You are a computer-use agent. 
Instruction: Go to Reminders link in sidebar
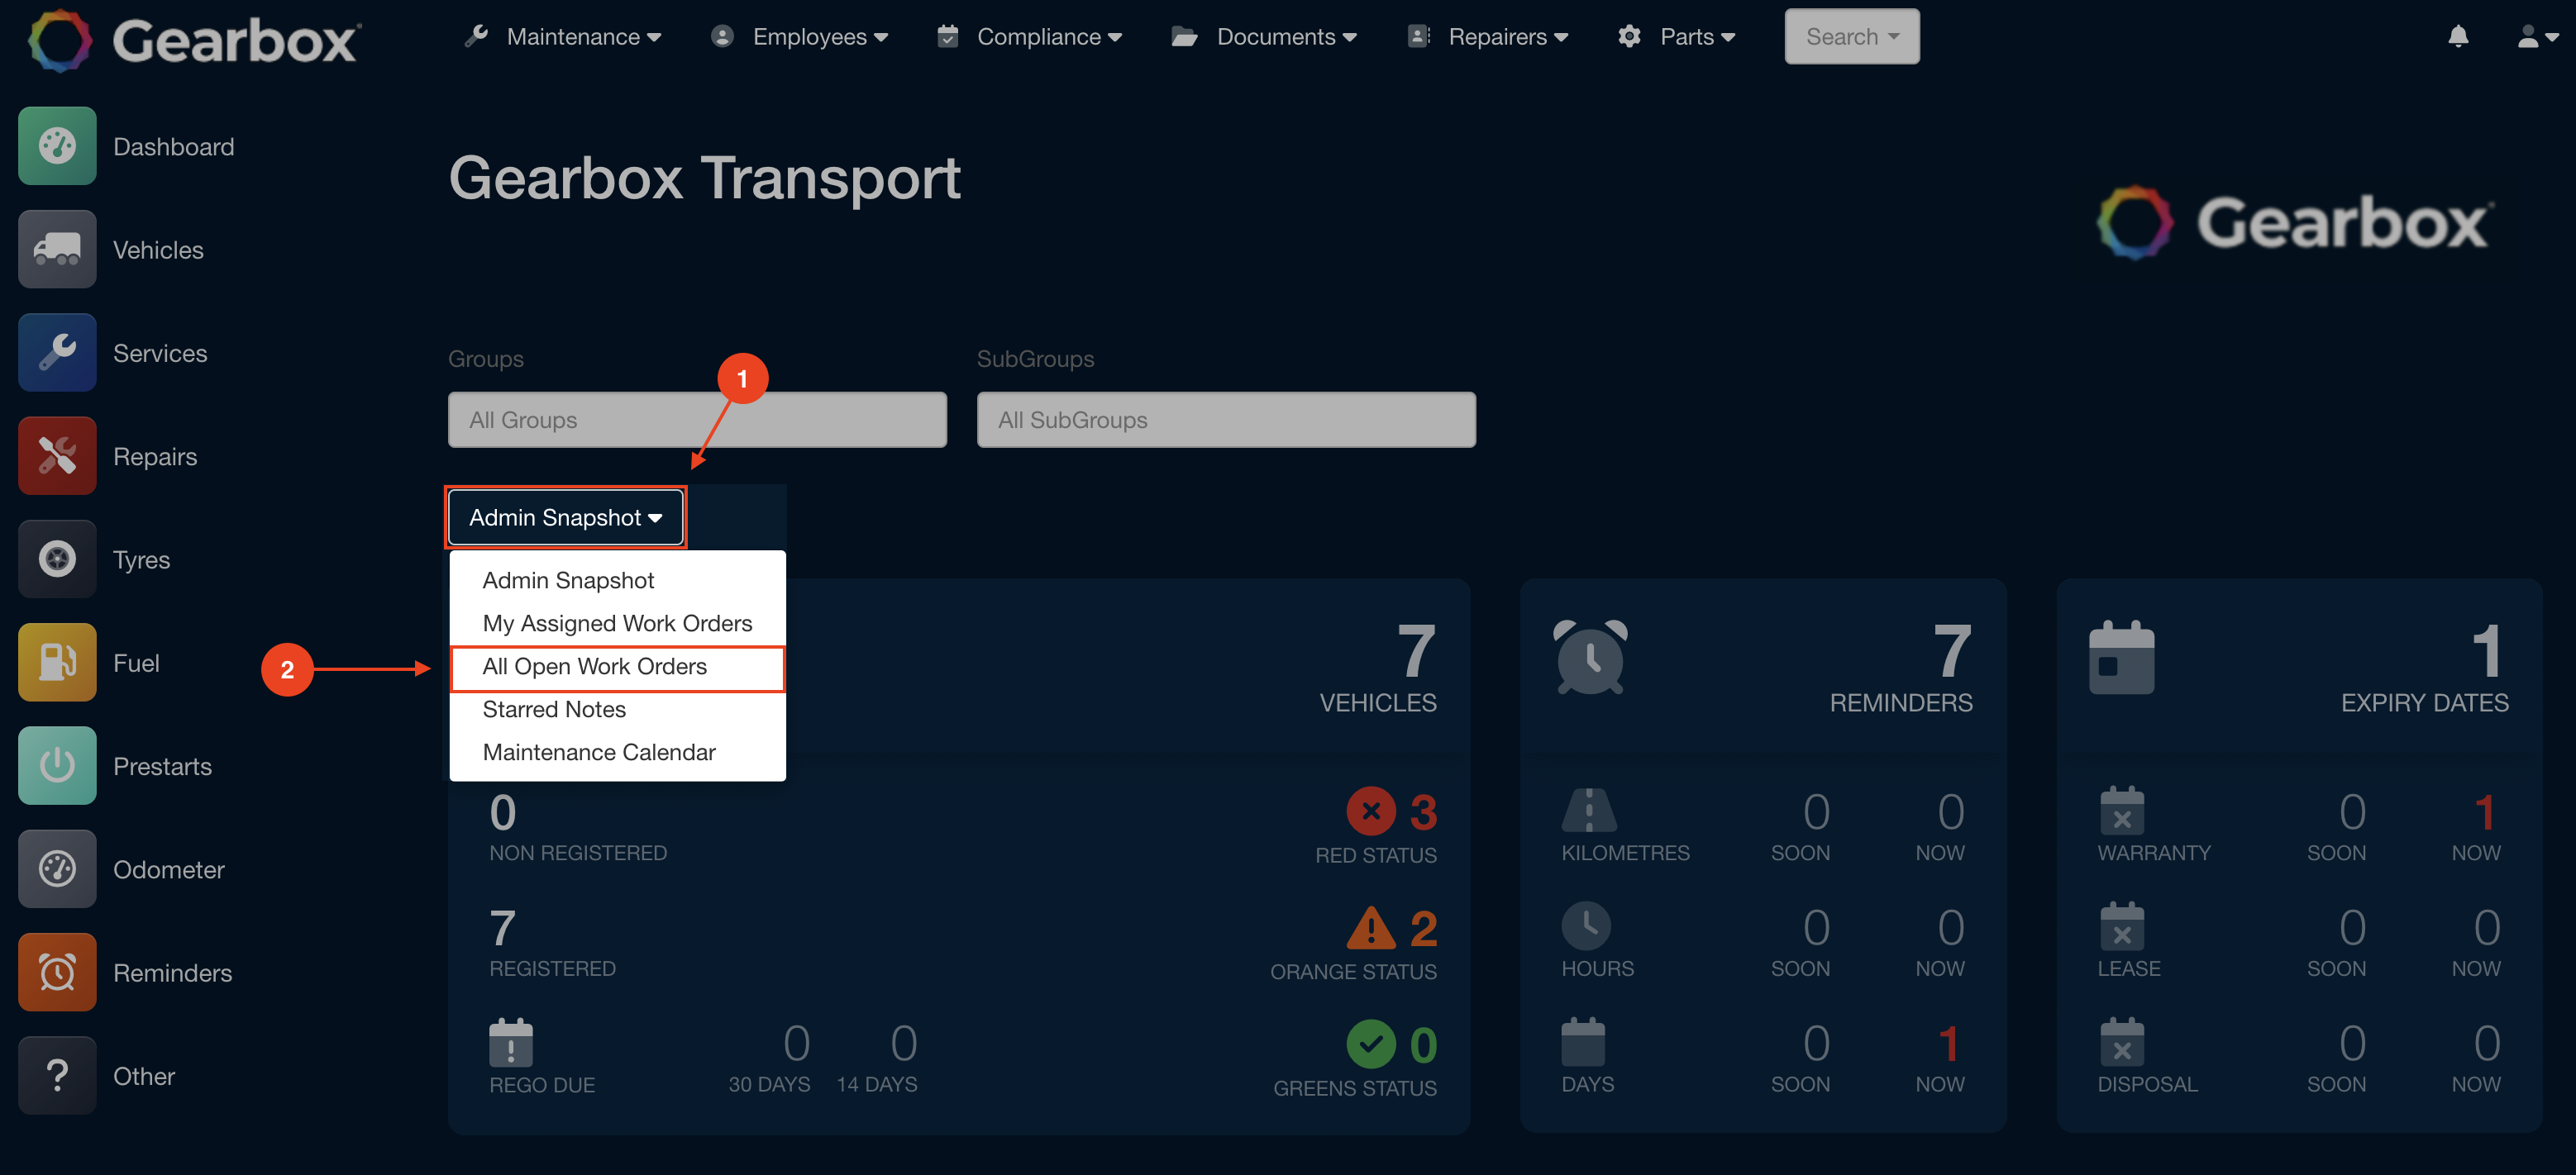pos(172,973)
